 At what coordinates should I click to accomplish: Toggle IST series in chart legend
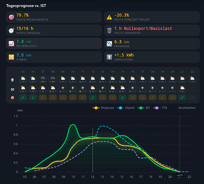click(x=144, y=108)
